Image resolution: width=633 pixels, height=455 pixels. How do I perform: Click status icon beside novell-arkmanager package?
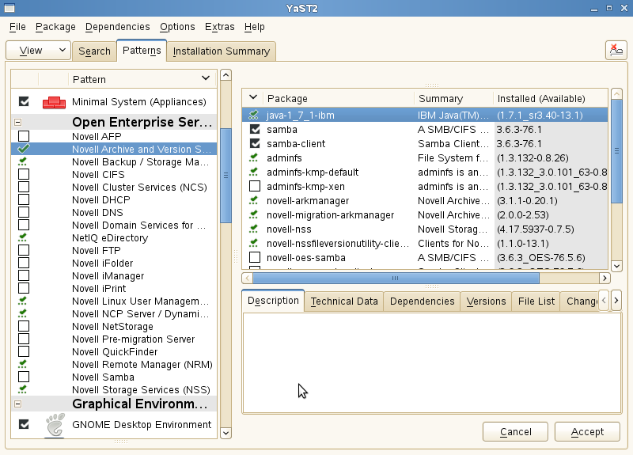tap(254, 201)
